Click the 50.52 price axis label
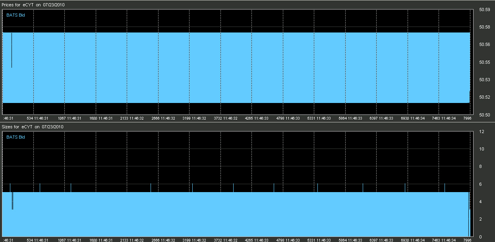495x242 pixels. point(484,97)
